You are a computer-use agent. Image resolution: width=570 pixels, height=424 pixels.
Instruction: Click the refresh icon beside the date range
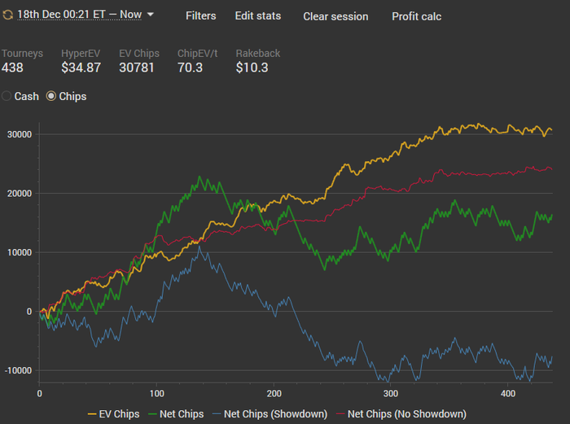(x=7, y=15)
